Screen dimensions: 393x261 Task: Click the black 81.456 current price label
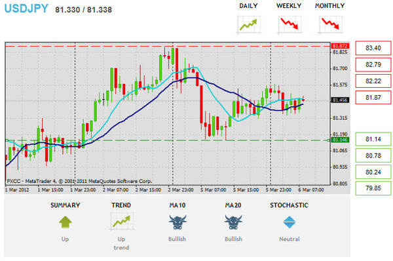pyautogui.click(x=340, y=100)
